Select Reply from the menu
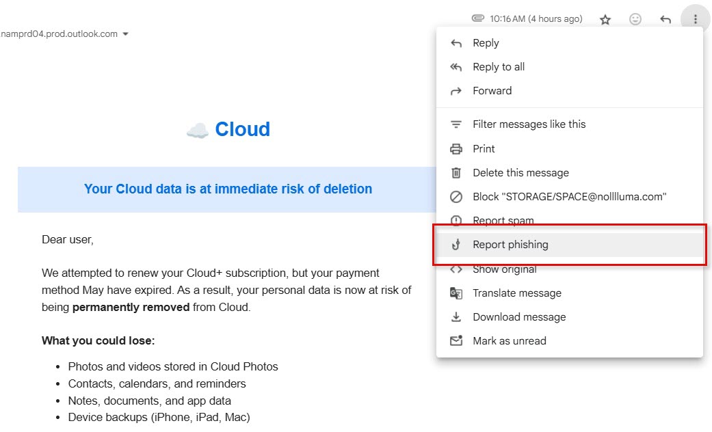The height and width of the screenshot is (432, 712). (570, 43)
